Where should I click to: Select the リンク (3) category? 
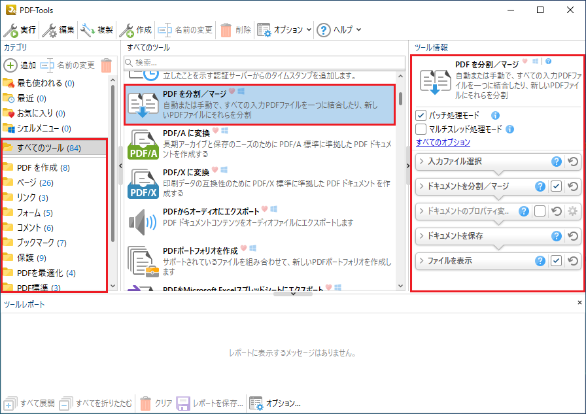point(26,198)
